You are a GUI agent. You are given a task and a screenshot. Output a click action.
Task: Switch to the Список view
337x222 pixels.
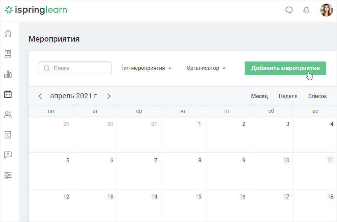tap(318, 96)
